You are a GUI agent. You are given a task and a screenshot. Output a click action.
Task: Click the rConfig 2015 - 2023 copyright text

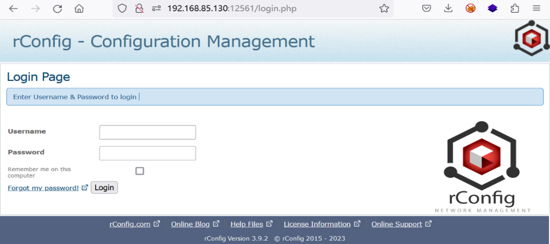[x=310, y=239]
